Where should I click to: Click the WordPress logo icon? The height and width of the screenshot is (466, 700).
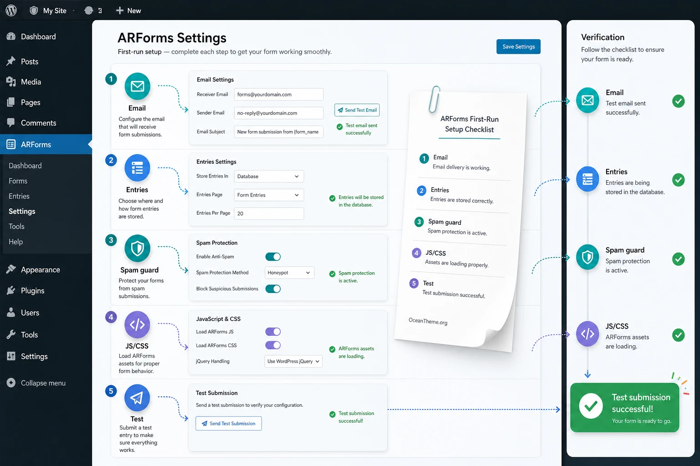(11, 10)
